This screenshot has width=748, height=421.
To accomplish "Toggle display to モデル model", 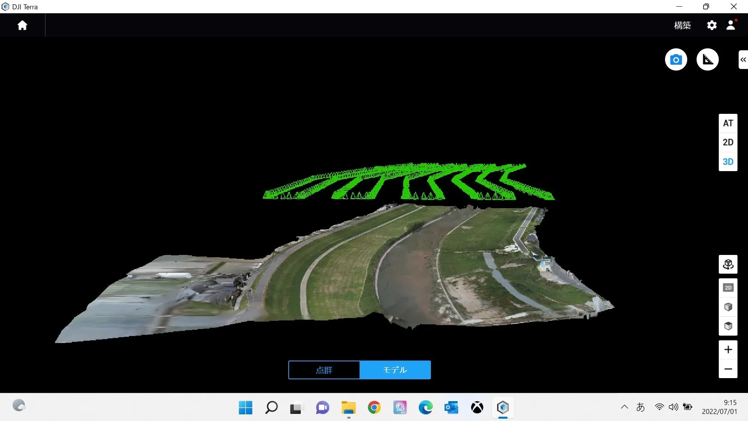I will 395,370.
